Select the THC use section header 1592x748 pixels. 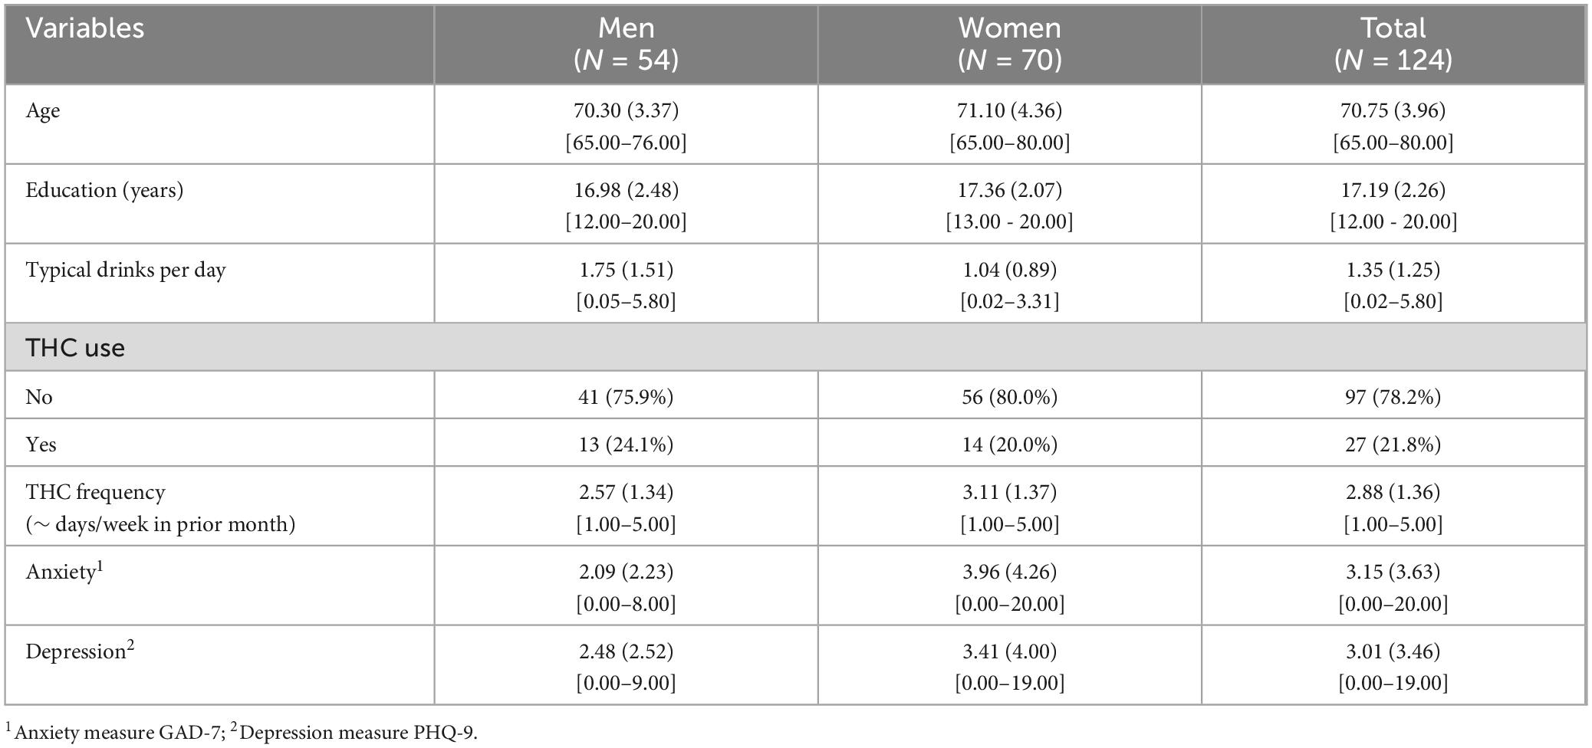click(x=75, y=348)
